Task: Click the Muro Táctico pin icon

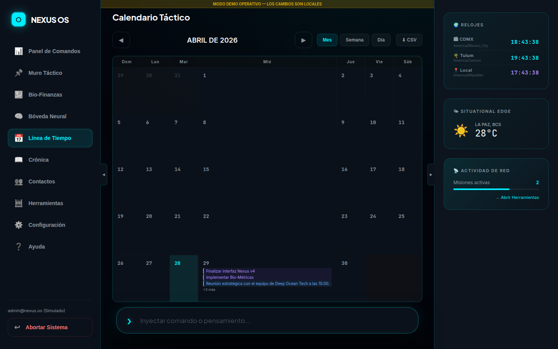Action: coord(19,73)
